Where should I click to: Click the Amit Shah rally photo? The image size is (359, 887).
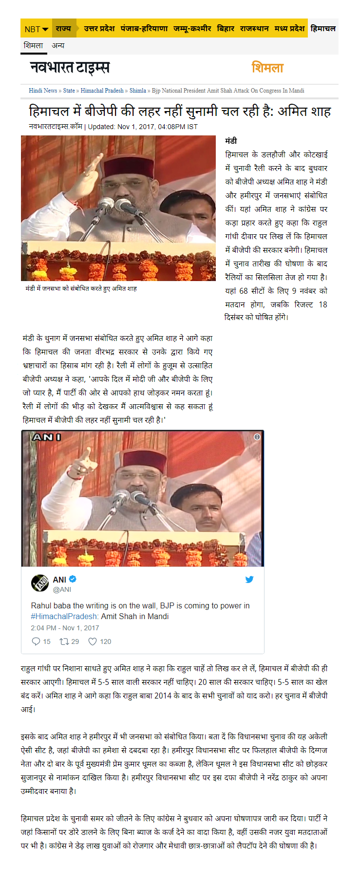[x=118, y=208]
